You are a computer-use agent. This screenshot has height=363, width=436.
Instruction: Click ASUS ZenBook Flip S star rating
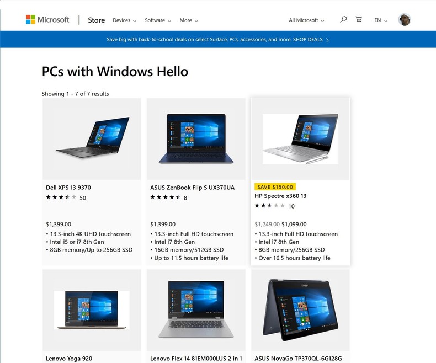click(x=165, y=197)
